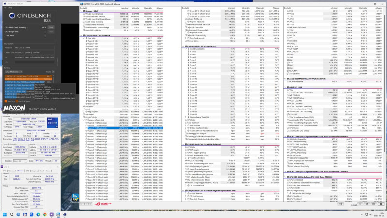This screenshot has width=387, height=218.
Task: Open taskbar Search
Action: [12, 214]
